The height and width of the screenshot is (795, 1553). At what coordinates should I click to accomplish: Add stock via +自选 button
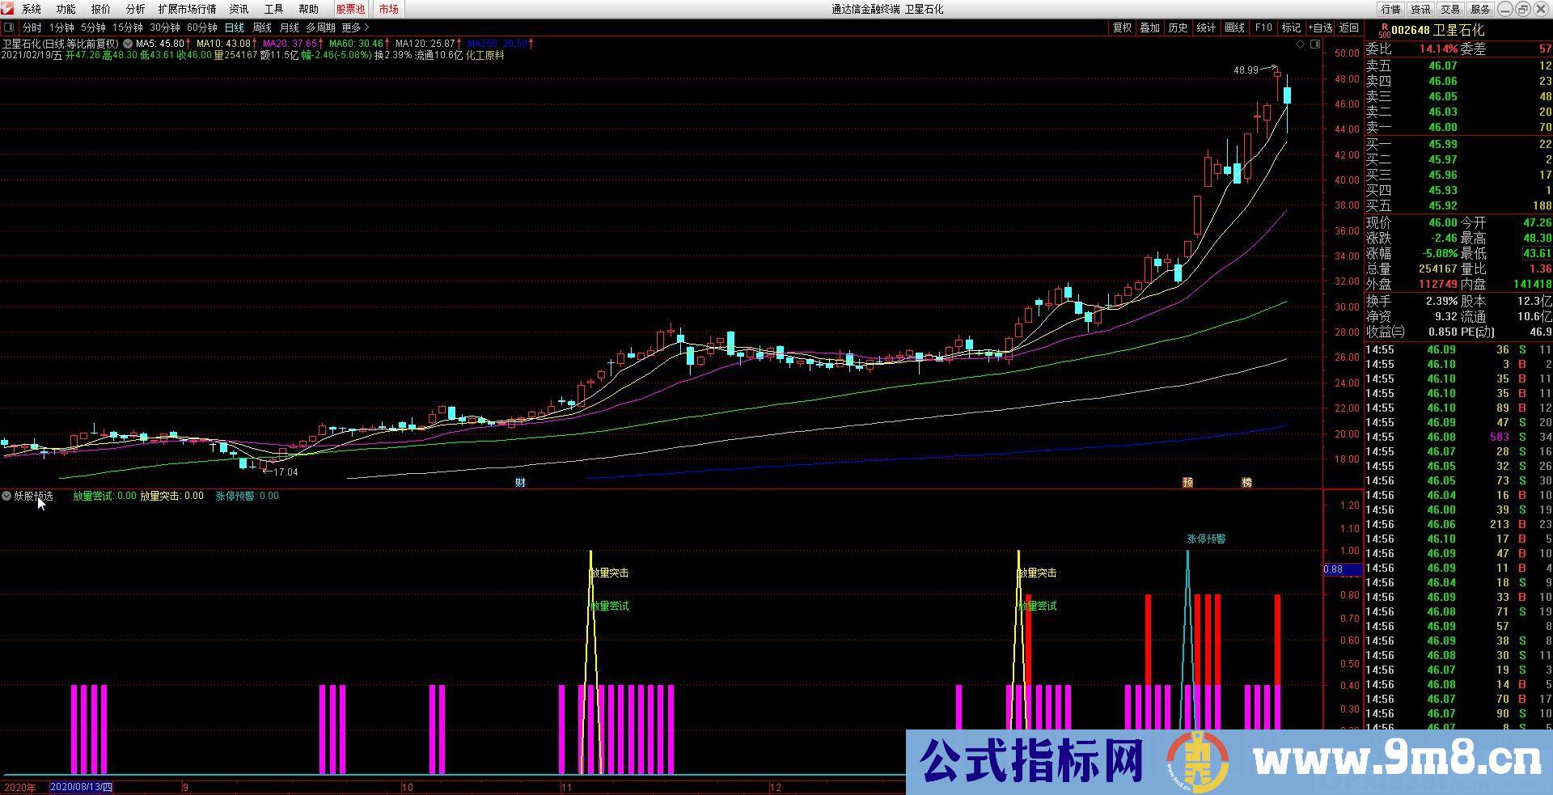1320,27
